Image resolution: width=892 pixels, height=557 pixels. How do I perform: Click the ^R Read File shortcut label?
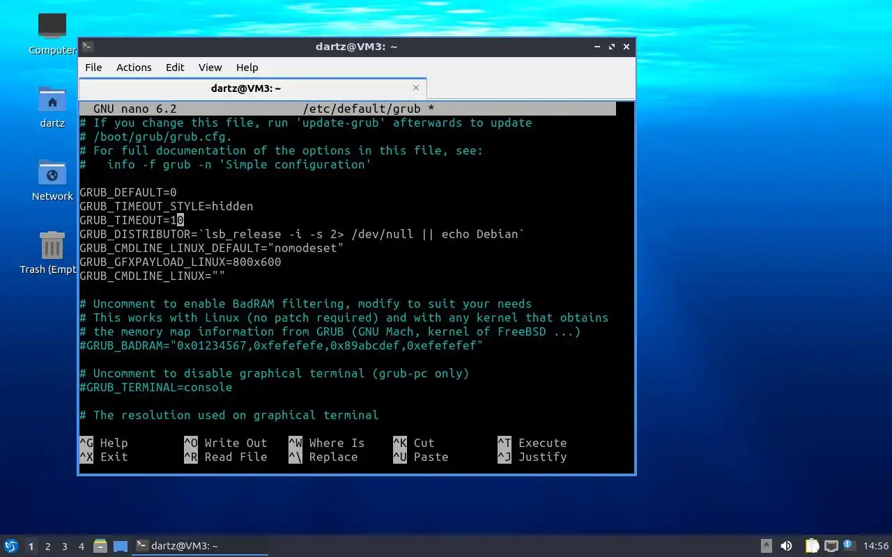coord(226,457)
